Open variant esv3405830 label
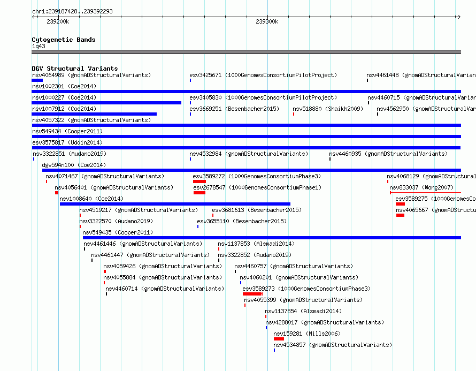This screenshot has height=371, width=476. point(263,97)
